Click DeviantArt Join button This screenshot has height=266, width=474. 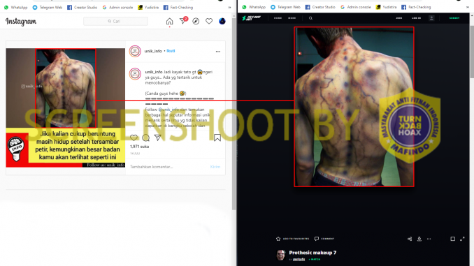399,18
